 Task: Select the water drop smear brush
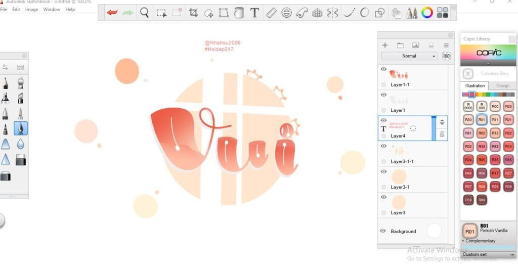click(20, 144)
